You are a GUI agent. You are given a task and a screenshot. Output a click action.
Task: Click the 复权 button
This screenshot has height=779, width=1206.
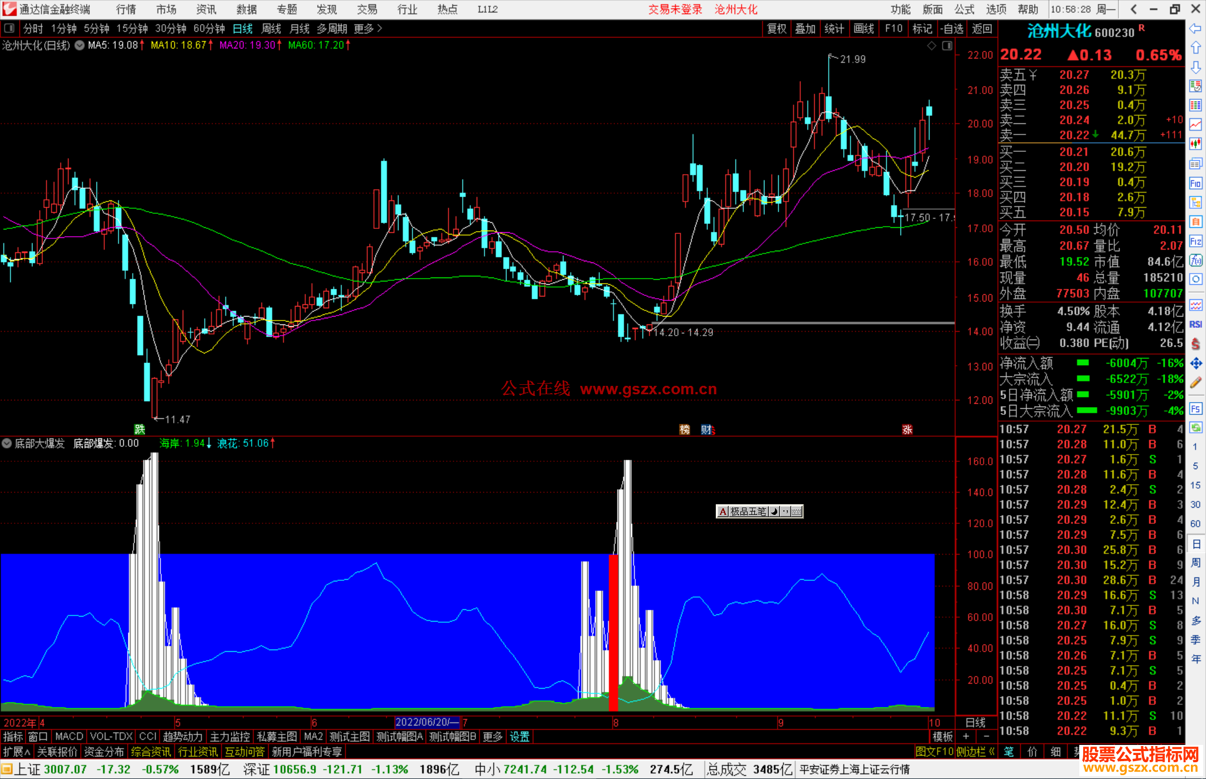click(777, 28)
